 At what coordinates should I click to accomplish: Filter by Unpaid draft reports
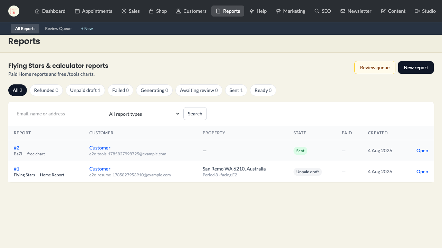[85, 90]
